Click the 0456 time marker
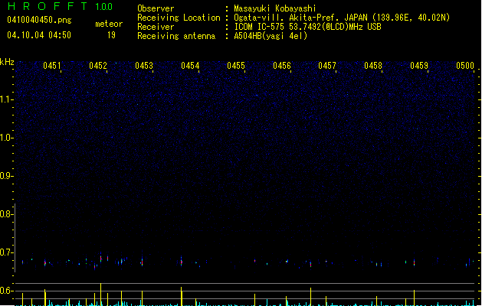Screen dimensions: 482x306 tap(282, 66)
